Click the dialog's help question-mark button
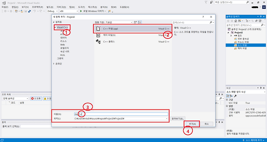The image size is (267, 142). 203,17
